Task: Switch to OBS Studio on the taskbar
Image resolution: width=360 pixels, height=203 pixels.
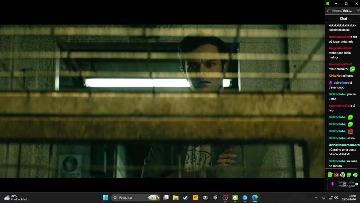Action: (225, 198)
